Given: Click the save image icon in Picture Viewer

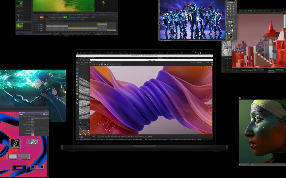Looking at the screenshot, I should point(94,64).
